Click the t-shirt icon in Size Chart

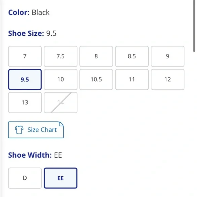click(19, 130)
